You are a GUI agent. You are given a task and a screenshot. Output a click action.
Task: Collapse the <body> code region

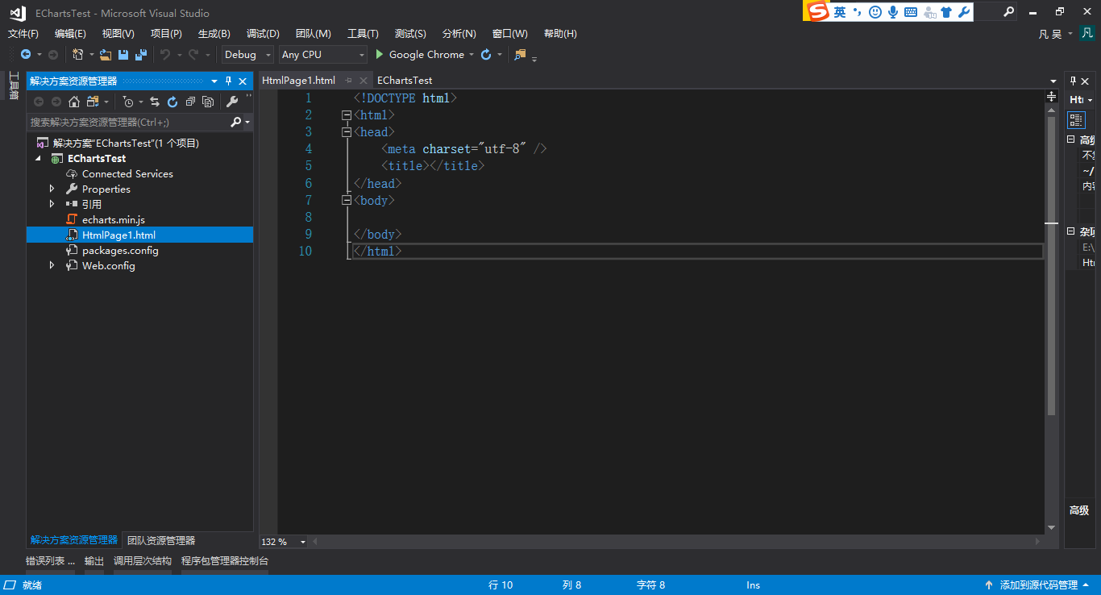[347, 200]
